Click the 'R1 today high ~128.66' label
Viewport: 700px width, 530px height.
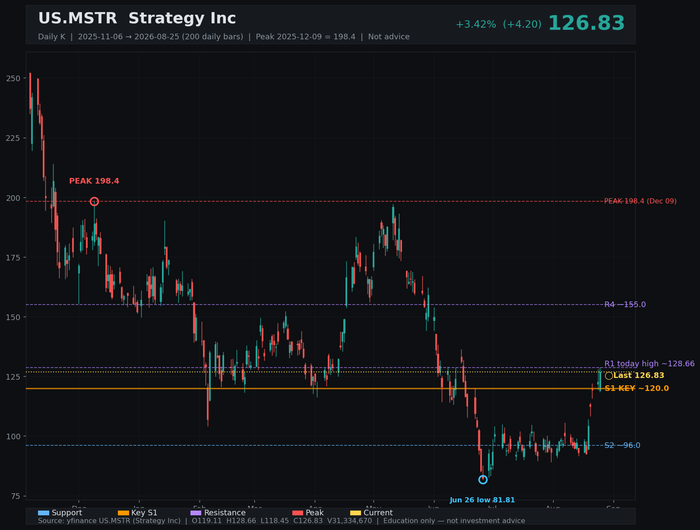click(x=649, y=364)
